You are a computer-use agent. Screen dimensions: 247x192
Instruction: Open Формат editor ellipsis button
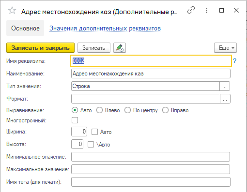(x=225, y=99)
